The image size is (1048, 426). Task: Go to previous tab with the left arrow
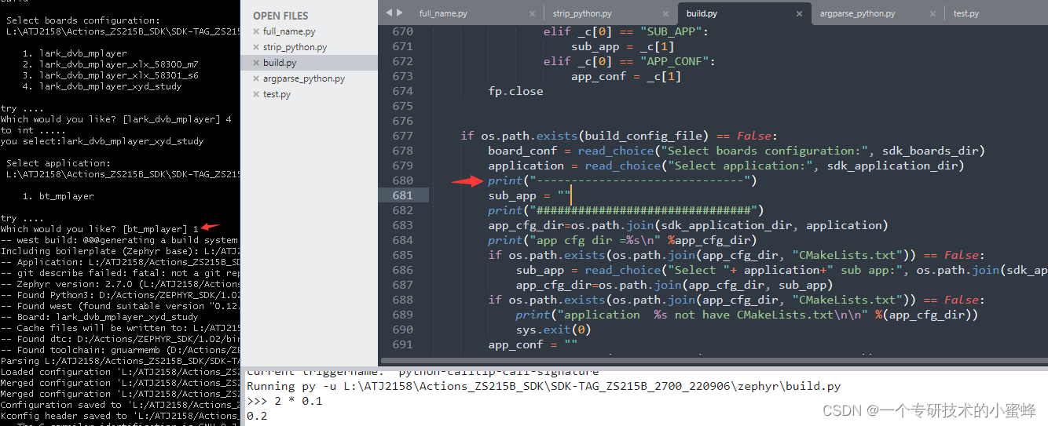390,13
